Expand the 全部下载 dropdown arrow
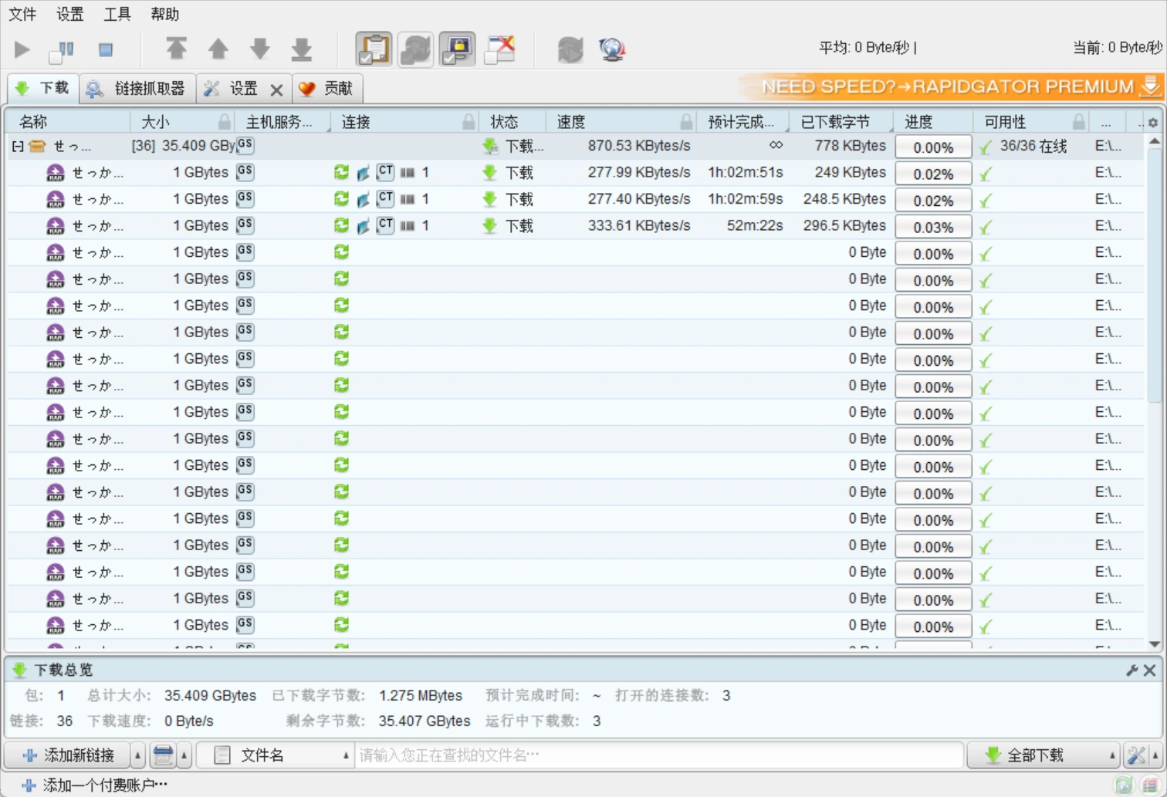The image size is (1167, 797). click(1112, 755)
